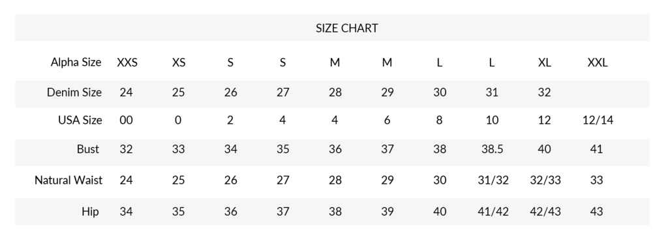Click the Hip row label

coord(90,211)
